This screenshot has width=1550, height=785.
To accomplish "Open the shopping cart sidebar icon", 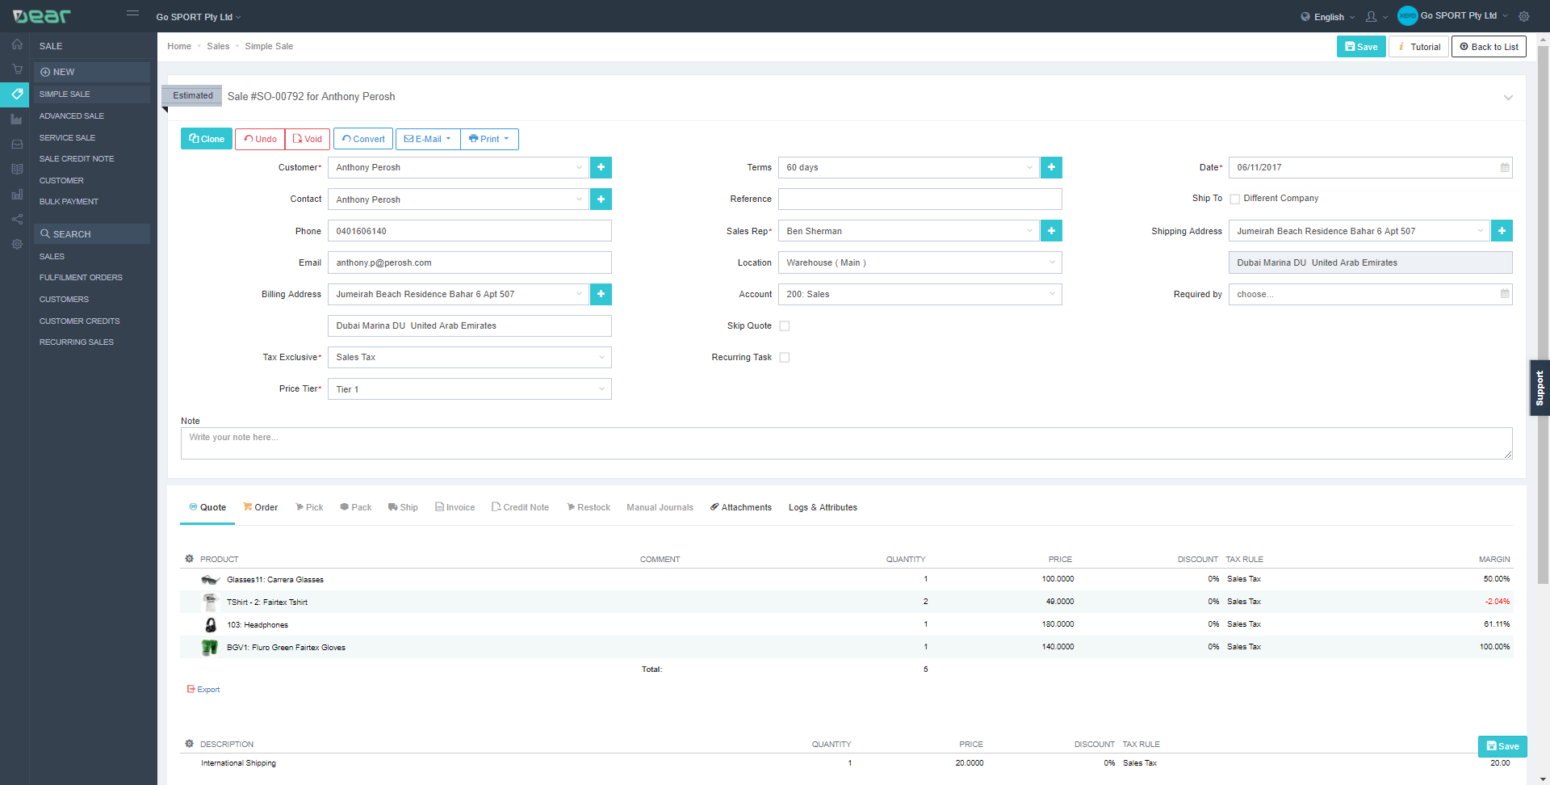I will [x=16, y=69].
